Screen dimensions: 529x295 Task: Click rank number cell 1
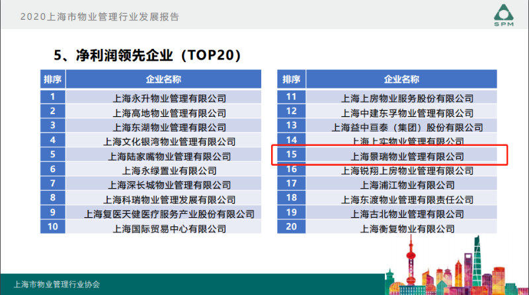(53, 97)
